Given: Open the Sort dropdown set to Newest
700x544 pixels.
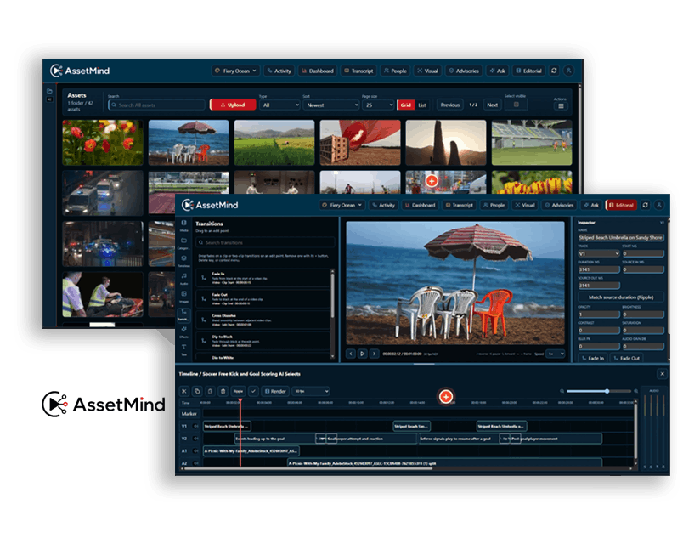Looking at the screenshot, I should coord(330,105).
